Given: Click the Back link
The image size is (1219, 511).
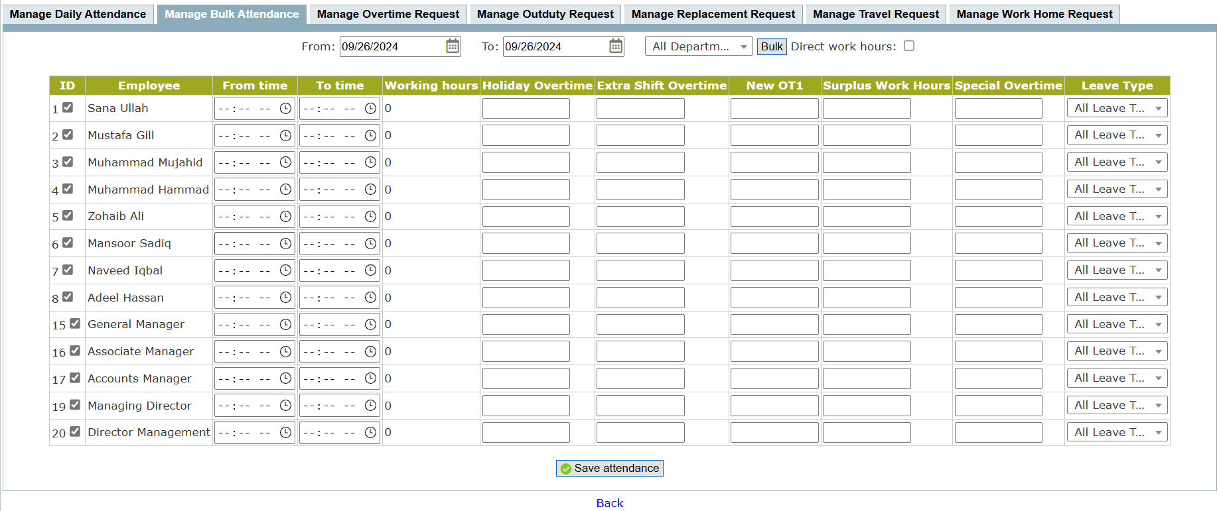Looking at the screenshot, I should [x=609, y=503].
